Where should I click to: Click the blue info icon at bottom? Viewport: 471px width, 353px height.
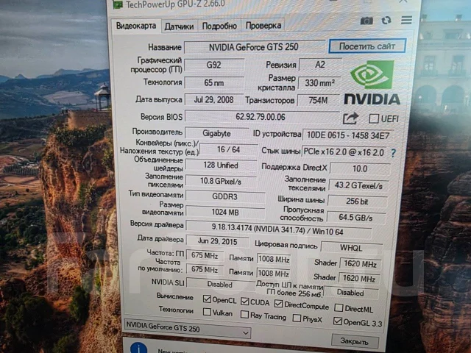tap(138, 348)
